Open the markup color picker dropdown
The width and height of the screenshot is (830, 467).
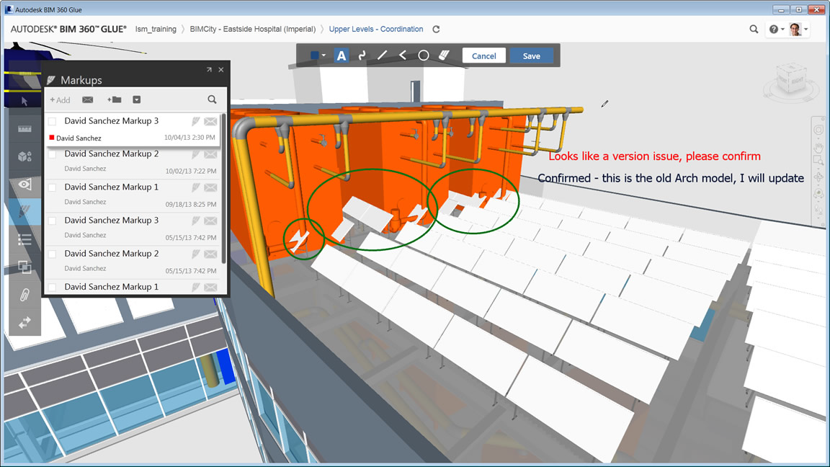(x=324, y=55)
